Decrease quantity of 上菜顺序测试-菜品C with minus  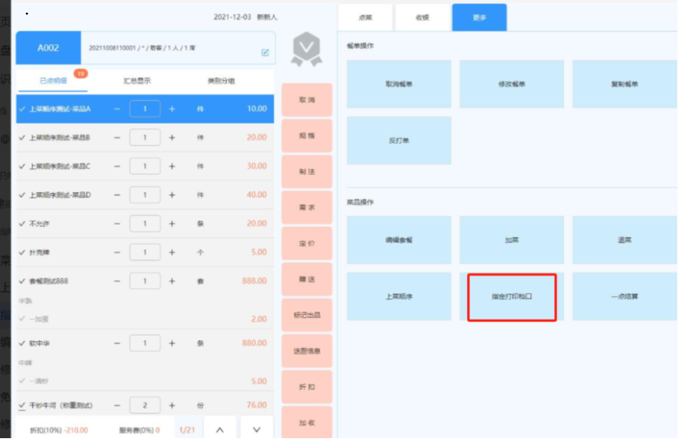pyautogui.click(x=118, y=166)
